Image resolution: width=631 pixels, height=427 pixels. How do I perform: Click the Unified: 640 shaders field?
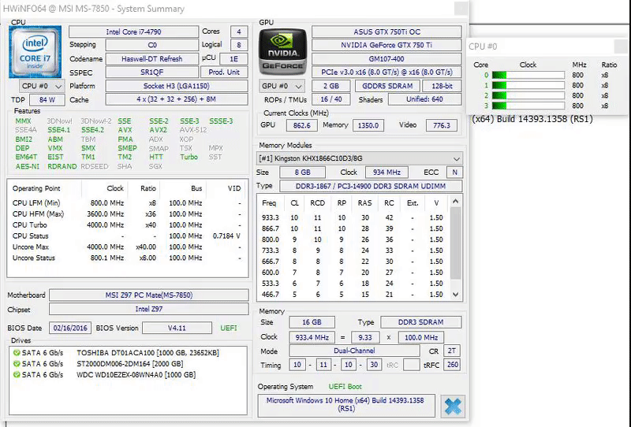point(424,99)
